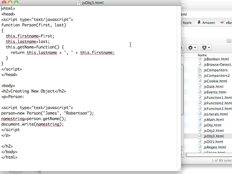Click the resize grip of editor window
This screenshot has height=174, width=232.
point(179,169)
